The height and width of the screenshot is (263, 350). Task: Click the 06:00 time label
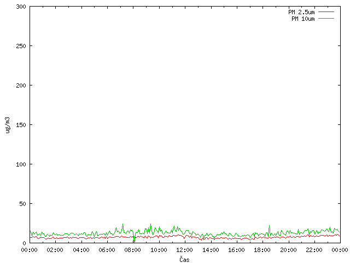(107, 250)
